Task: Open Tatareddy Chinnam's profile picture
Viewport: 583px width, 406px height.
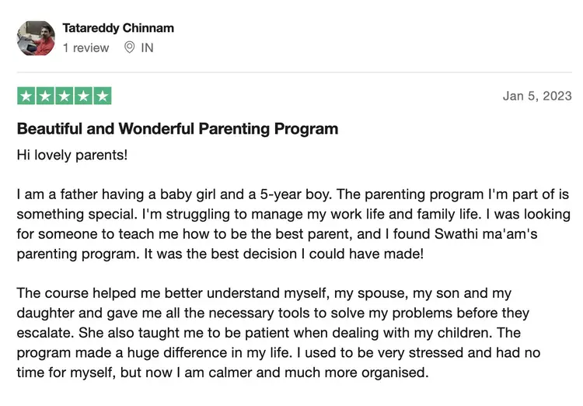Action: tap(36, 38)
